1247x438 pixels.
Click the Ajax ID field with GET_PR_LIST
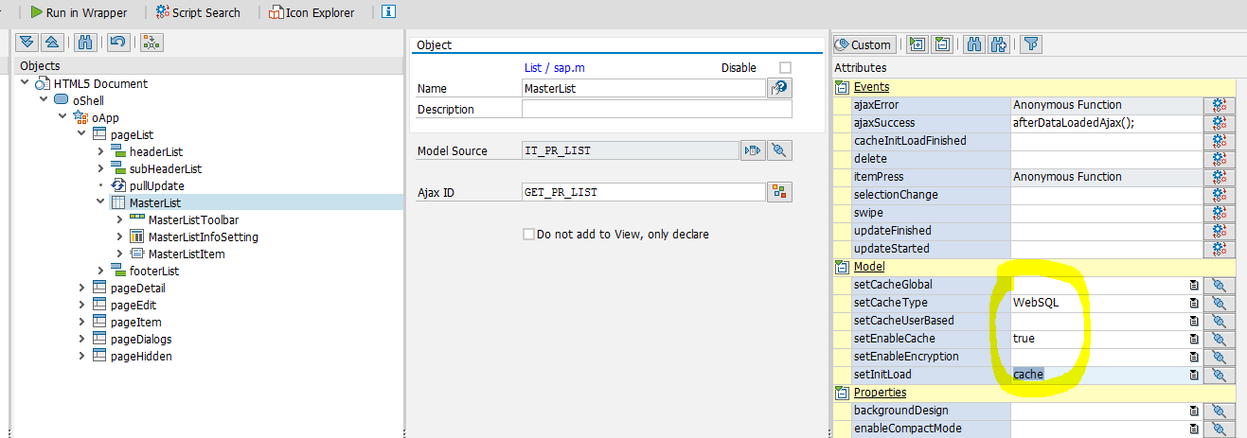pyautogui.click(x=644, y=192)
